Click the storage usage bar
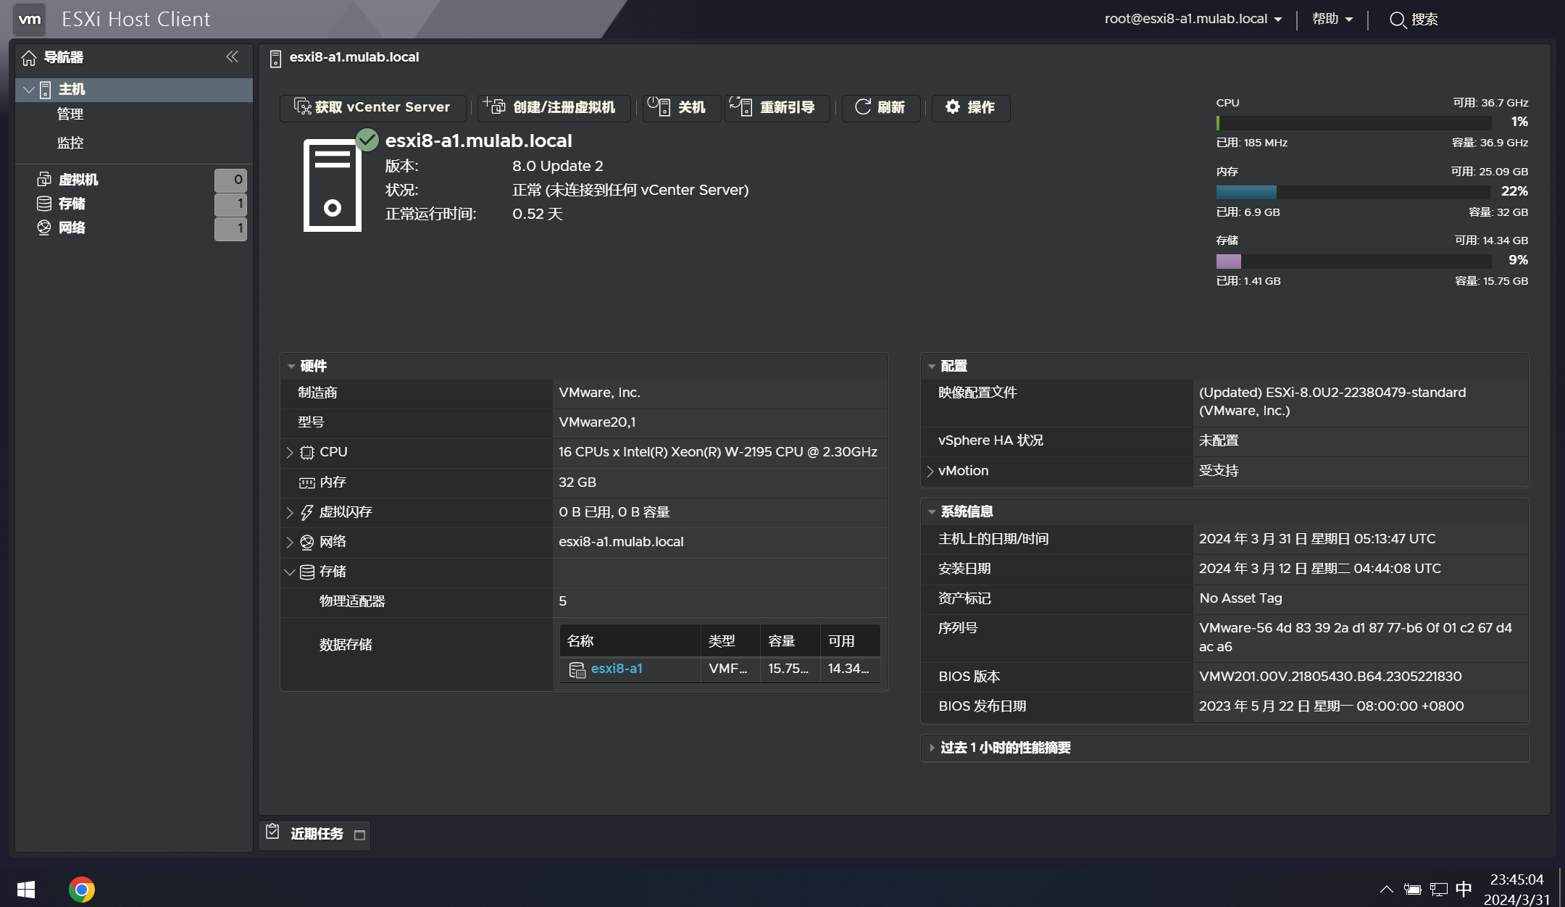This screenshot has height=907, width=1565. point(1353,261)
